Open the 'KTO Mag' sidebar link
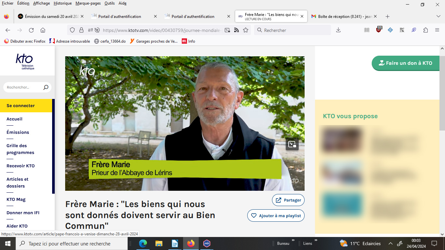This screenshot has height=250, width=445. [16, 199]
